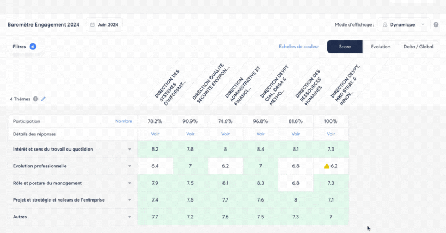446x233 pixels.
Task: Click the warning icon in Evolution professionnelle row
Action: pos(327,166)
